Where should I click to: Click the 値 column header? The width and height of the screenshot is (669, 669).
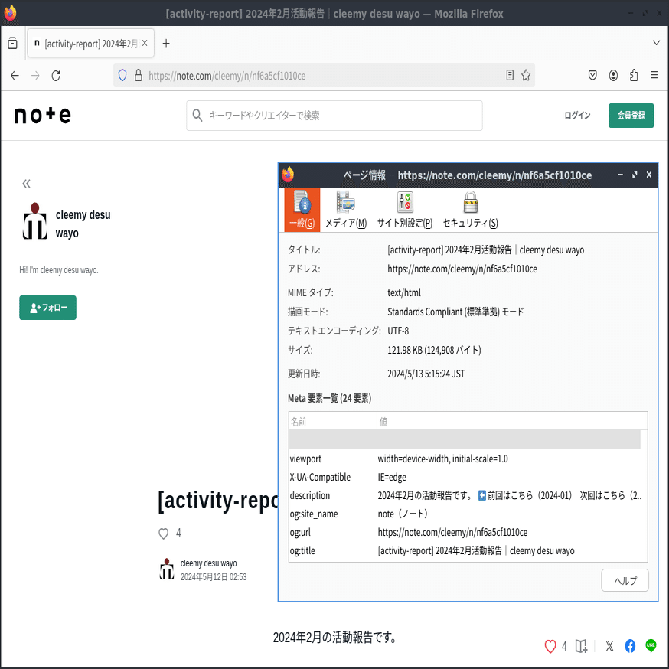pos(512,422)
